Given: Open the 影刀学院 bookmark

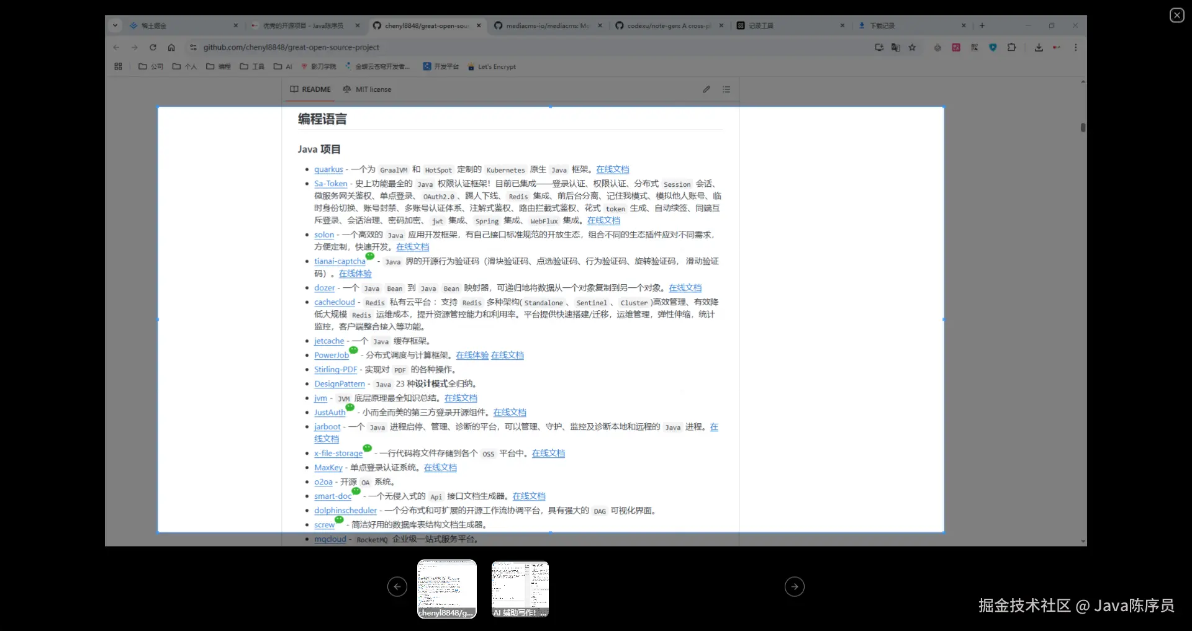Looking at the screenshot, I should coord(318,66).
